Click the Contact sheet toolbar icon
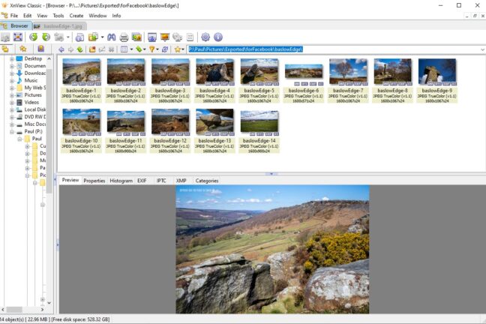The height and width of the screenshot is (324, 486). [x=190, y=37]
